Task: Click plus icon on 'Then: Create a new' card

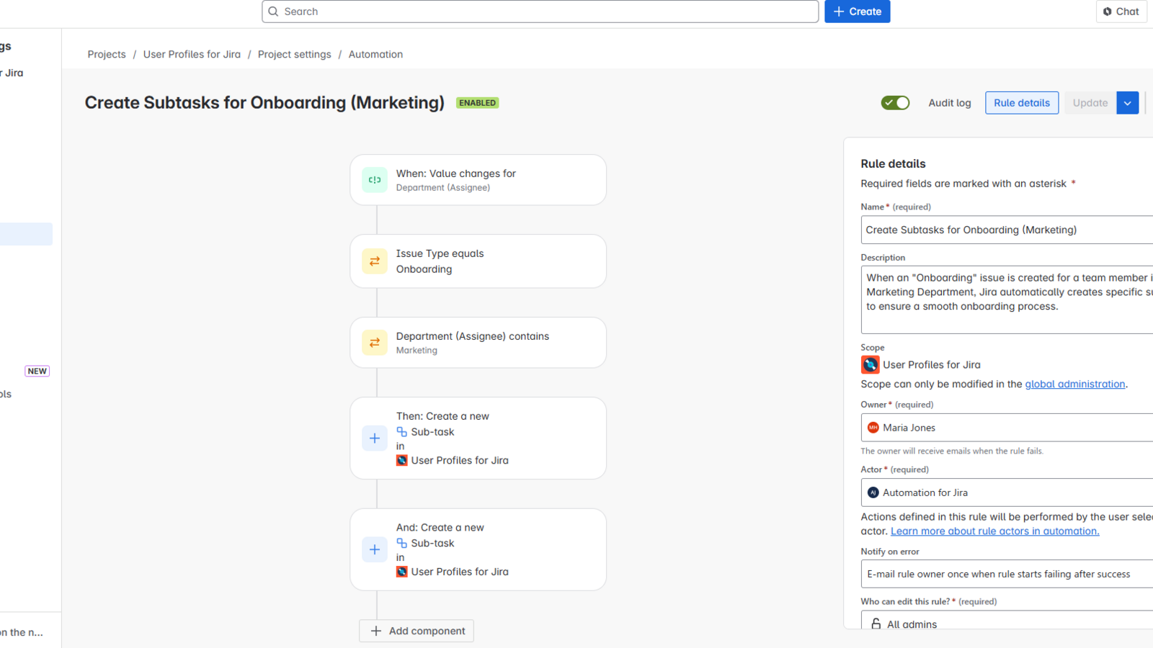Action: pyautogui.click(x=375, y=438)
